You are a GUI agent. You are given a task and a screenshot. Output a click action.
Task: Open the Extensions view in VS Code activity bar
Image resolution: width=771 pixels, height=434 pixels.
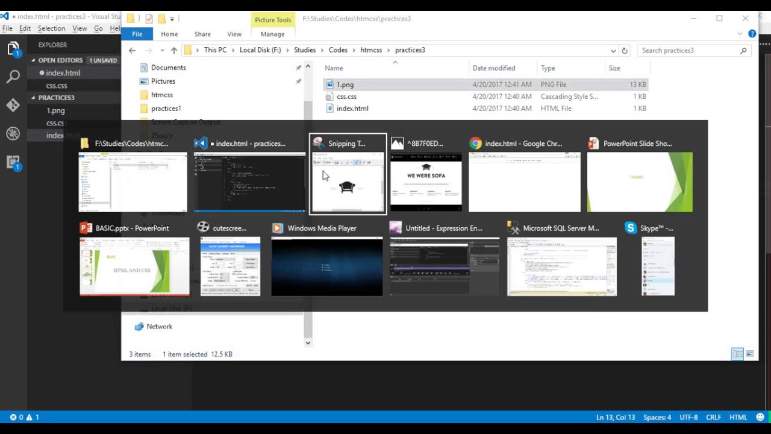(13, 162)
